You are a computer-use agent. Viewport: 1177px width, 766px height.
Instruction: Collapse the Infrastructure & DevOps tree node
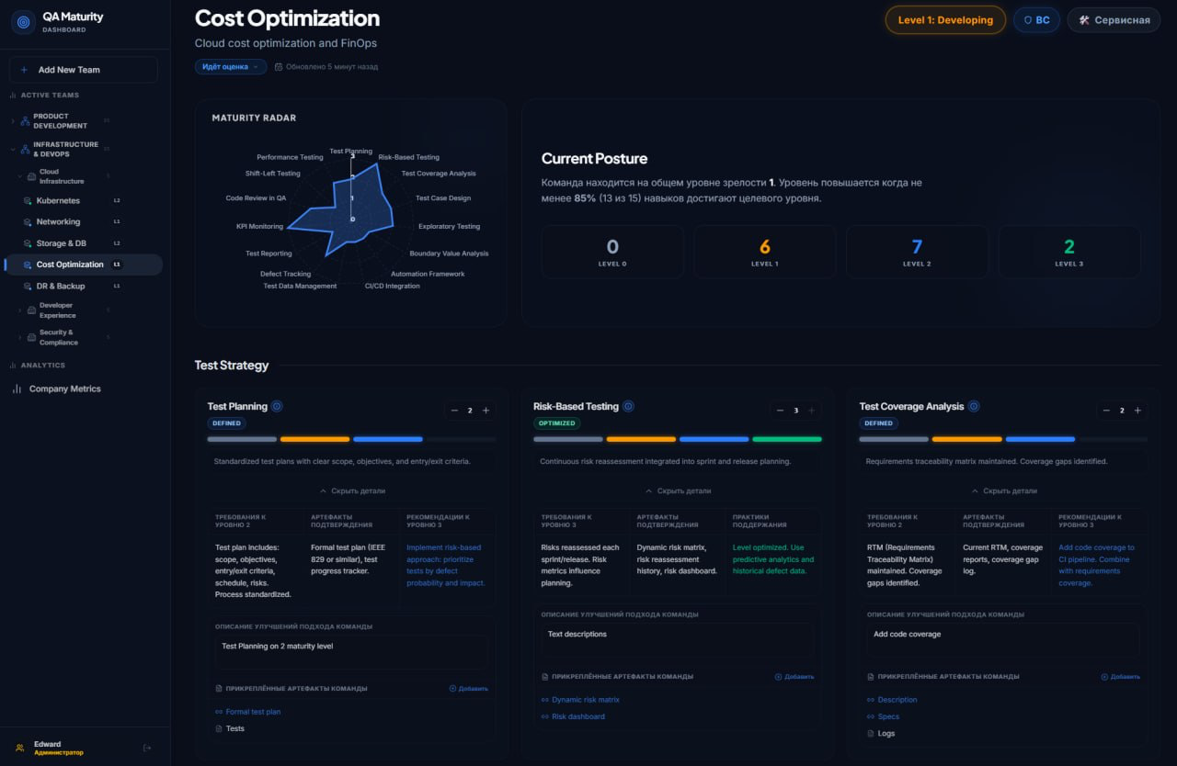point(12,149)
